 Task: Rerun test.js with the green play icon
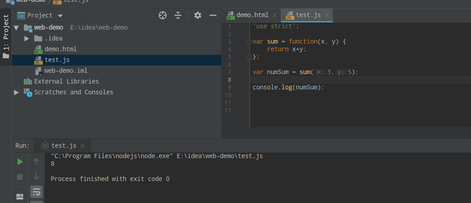20,162
